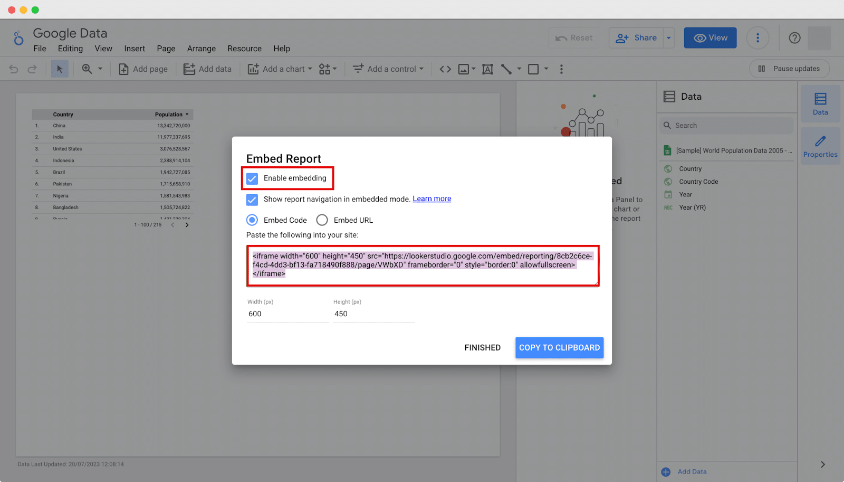The height and width of the screenshot is (482, 844).
Task: Toggle Show report navigation checkbox
Action: click(252, 200)
